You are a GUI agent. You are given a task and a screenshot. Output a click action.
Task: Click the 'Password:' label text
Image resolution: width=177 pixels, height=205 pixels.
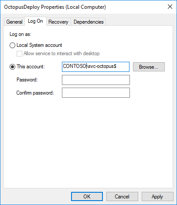click(27, 80)
